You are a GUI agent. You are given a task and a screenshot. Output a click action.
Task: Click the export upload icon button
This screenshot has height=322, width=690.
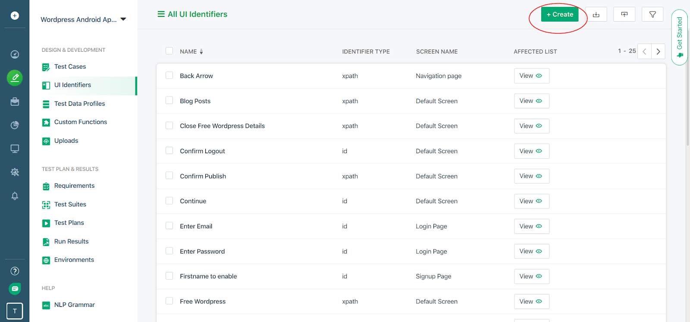624,15
